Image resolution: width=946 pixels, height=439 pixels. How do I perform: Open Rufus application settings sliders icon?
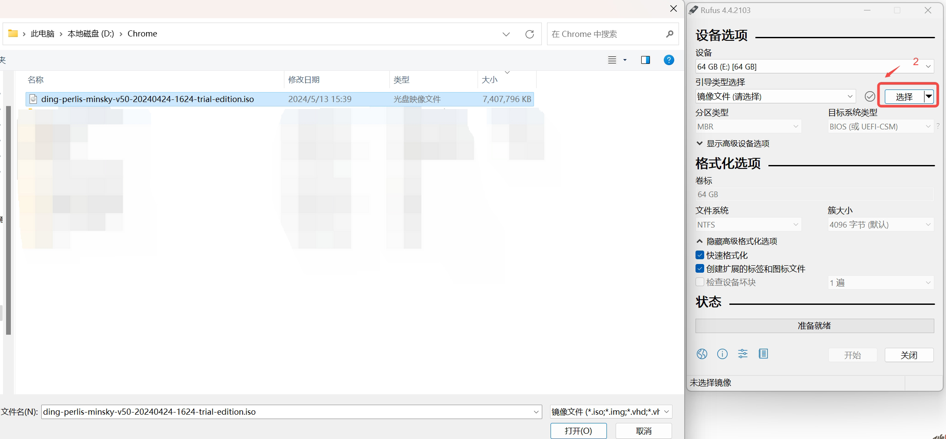pos(742,354)
